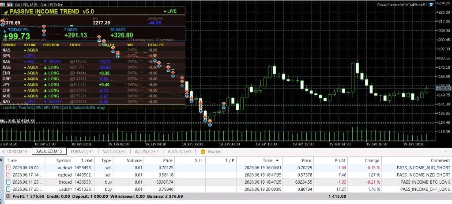This screenshot has height=204, width=452.
Task: Open the NZDUSD,H1 chart tab
Action: pyautogui.click(x=114, y=151)
